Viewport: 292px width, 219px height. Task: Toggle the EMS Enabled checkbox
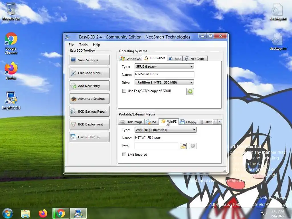click(124, 154)
